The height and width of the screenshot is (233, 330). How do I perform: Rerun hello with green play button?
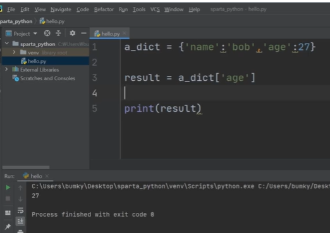click(8, 188)
